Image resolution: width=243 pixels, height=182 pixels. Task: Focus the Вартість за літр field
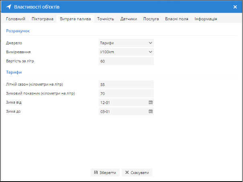[126, 61]
